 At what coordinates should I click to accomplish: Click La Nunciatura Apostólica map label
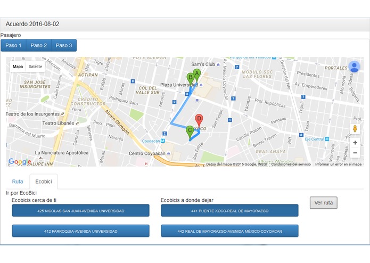(x=62, y=153)
